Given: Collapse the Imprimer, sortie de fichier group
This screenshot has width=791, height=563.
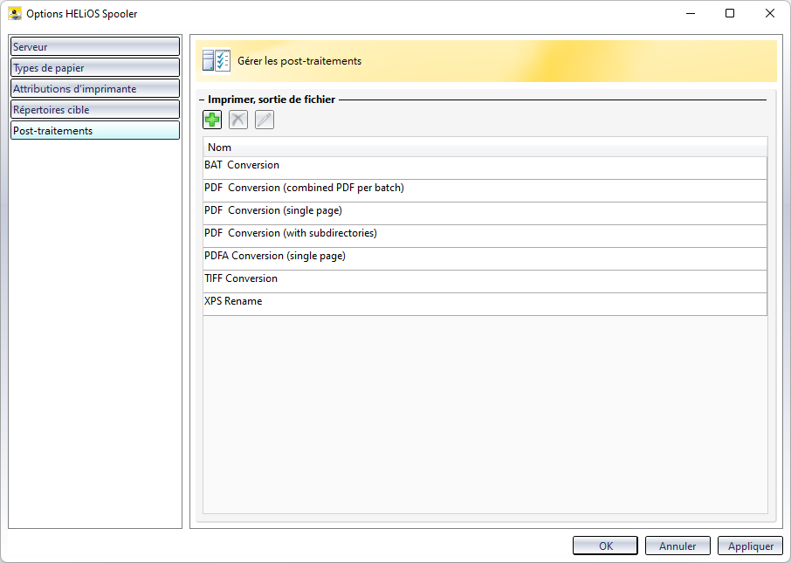Looking at the screenshot, I should pos(202,100).
